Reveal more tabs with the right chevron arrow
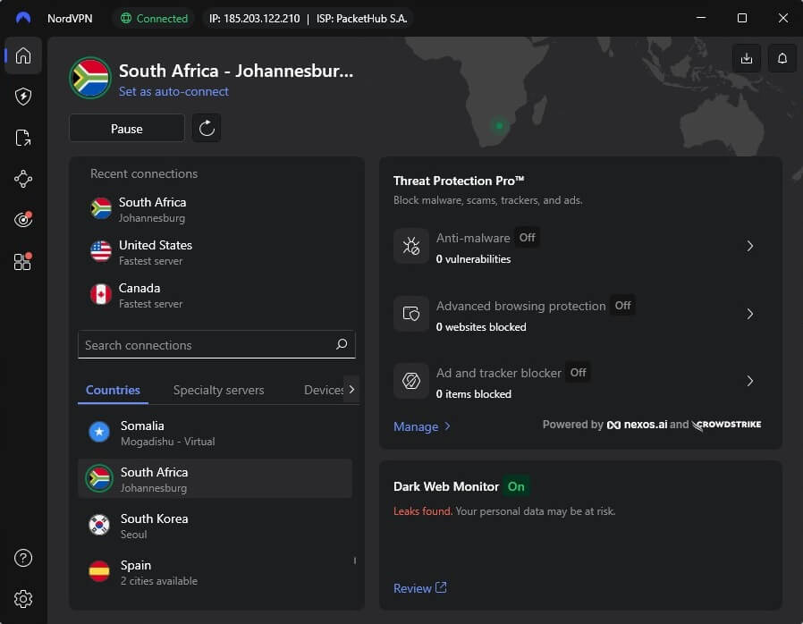This screenshot has height=624, width=803. 351,390
